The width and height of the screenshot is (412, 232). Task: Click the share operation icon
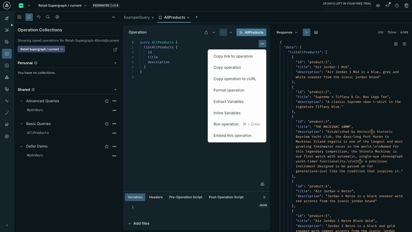pyautogui.click(x=206, y=32)
